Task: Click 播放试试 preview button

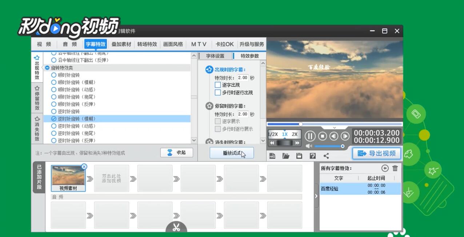Action: click(x=232, y=153)
